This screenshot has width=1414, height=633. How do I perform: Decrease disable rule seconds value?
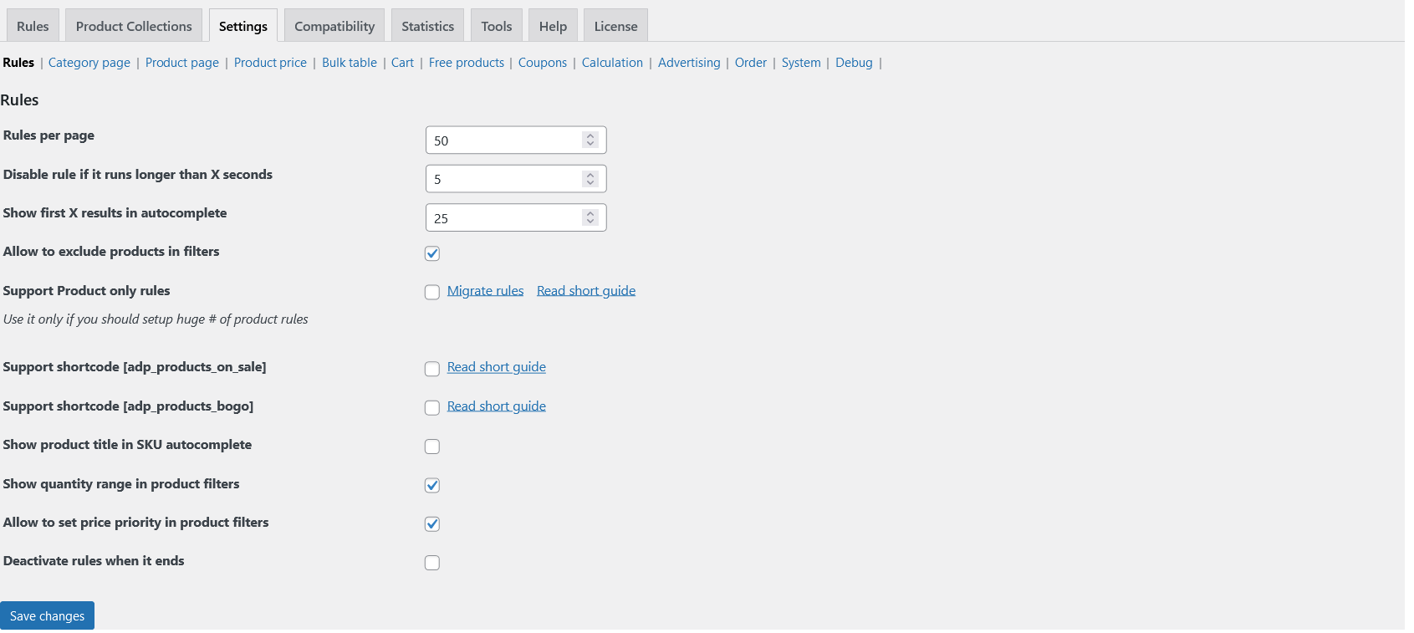[x=590, y=183]
